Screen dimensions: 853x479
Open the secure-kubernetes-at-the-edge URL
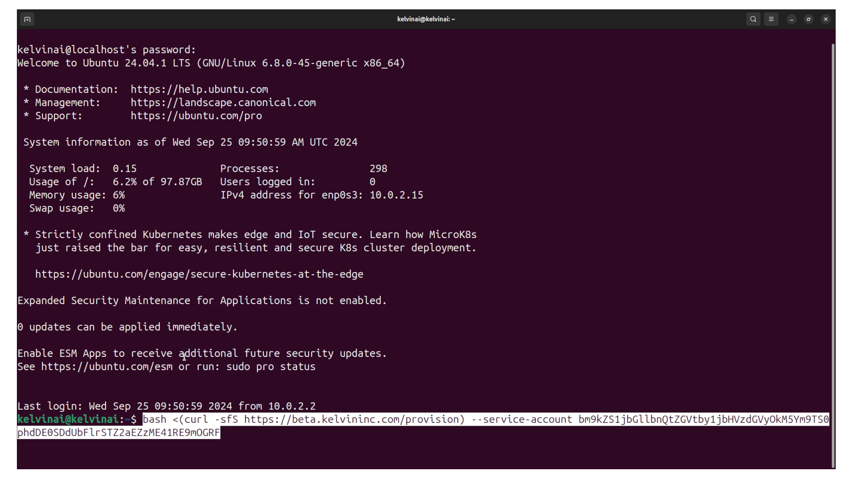[x=199, y=274]
